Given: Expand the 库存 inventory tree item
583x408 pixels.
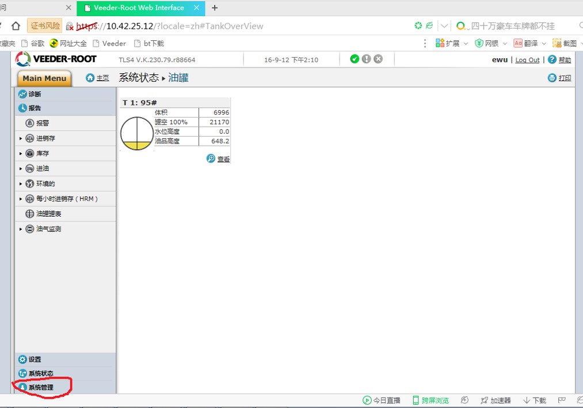Looking at the screenshot, I should [21, 153].
